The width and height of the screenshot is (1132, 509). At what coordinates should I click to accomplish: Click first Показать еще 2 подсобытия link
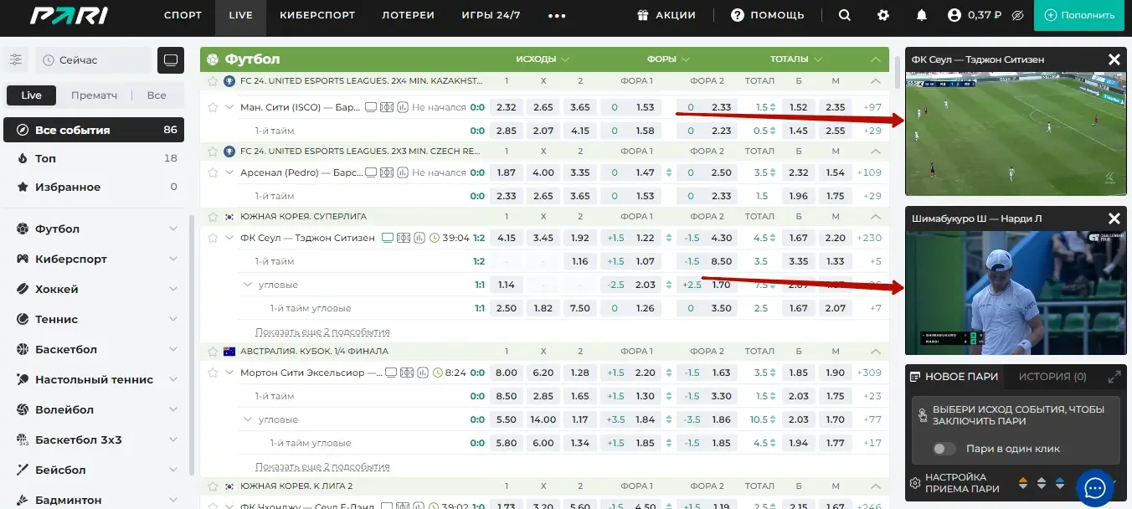(322, 332)
